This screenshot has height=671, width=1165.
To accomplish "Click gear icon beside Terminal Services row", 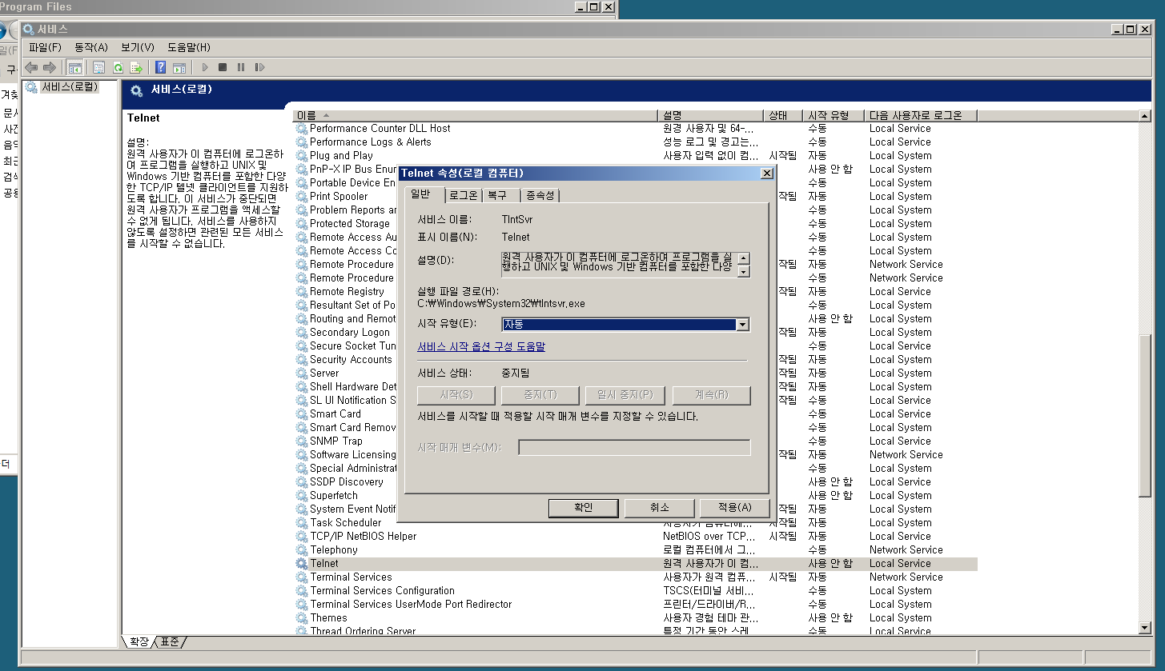I will coord(302,577).
